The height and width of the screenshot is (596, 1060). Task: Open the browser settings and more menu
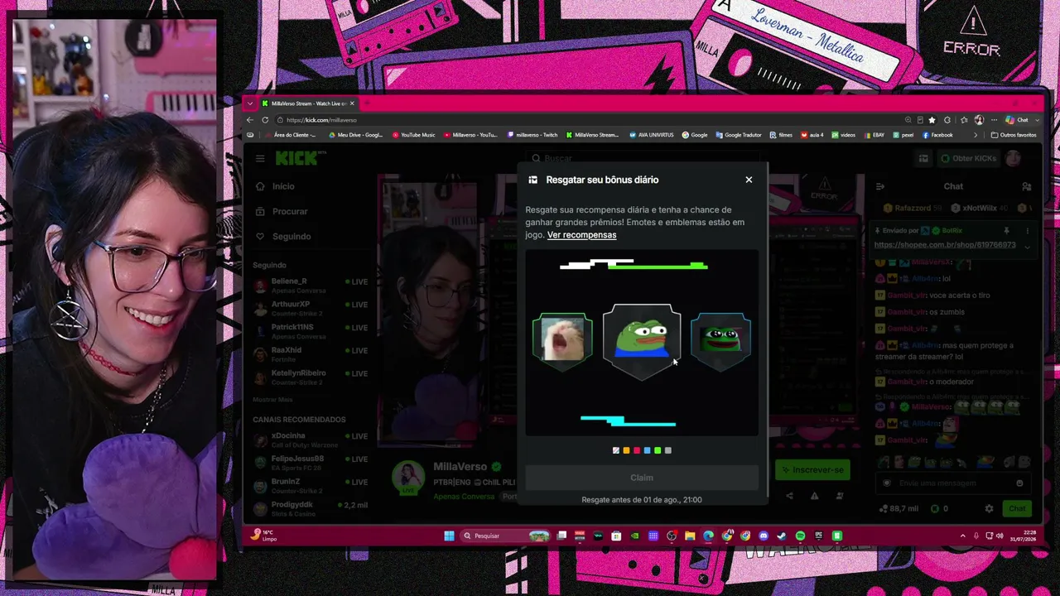[x=995, y=120]
